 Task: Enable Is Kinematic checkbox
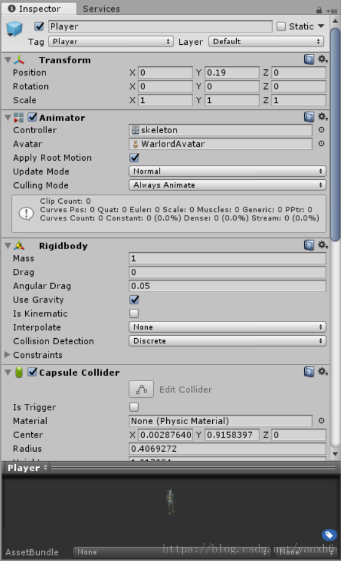[x=134, y=314]
